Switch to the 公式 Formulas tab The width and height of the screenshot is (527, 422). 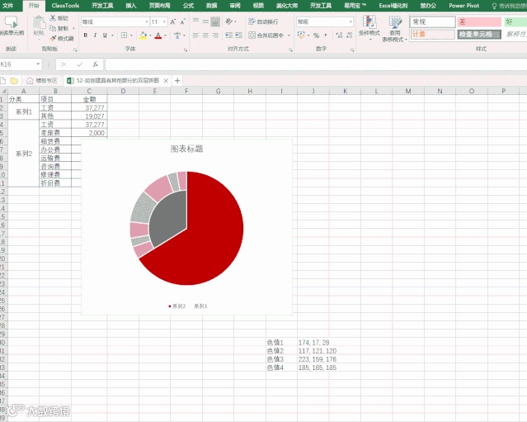point(188,6)
